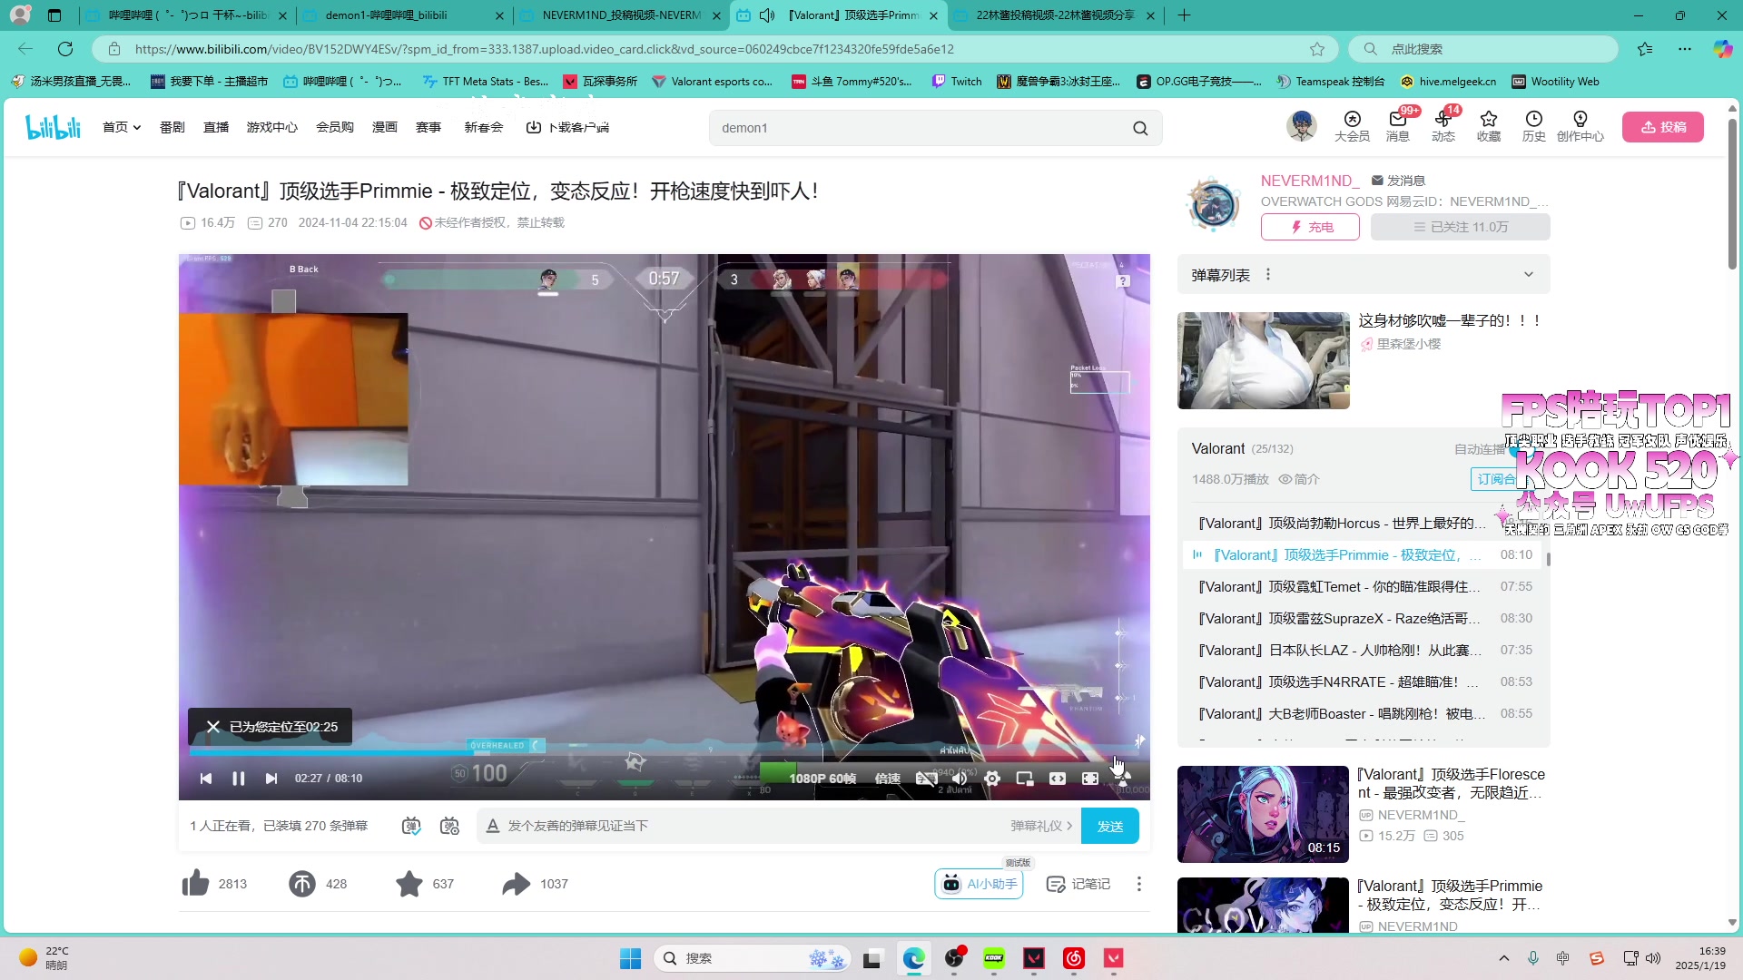This screenshot has height=980, width=1743.
Task: Open the 番剧 menu item
Action: [172, 127]
